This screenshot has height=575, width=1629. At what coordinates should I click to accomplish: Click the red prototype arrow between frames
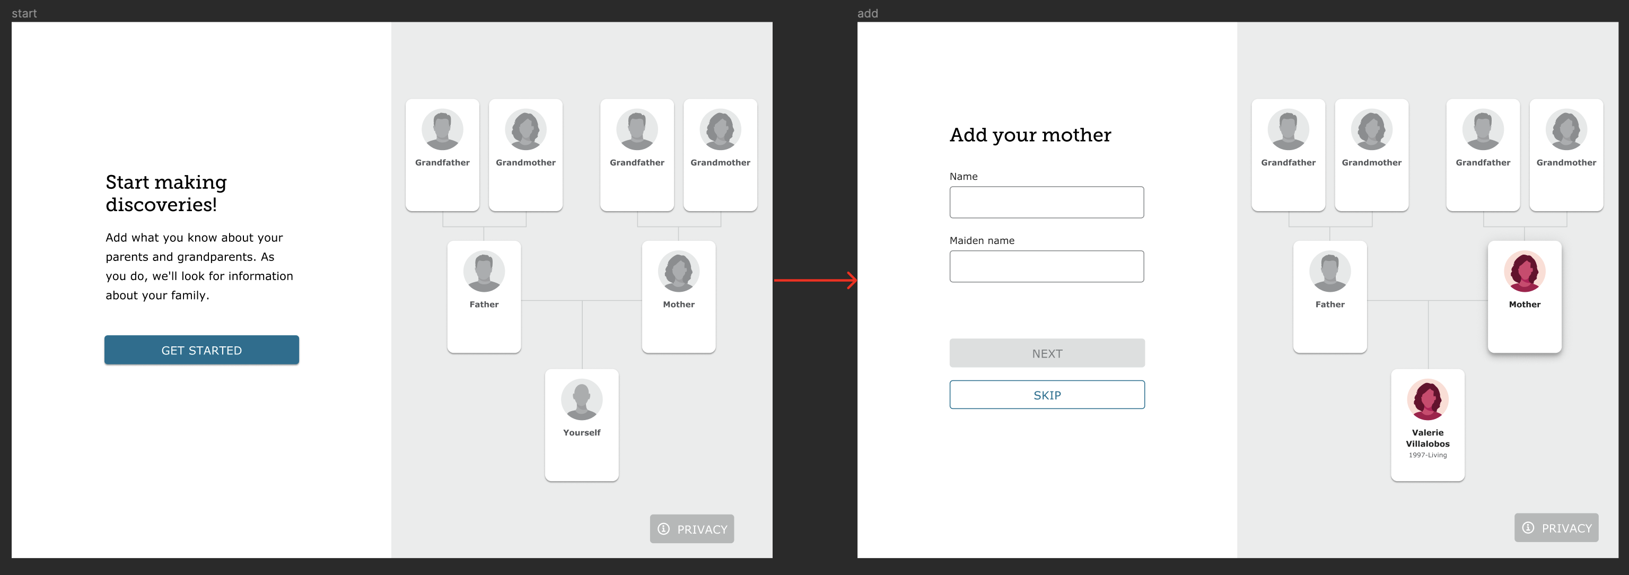coord(814,280)
